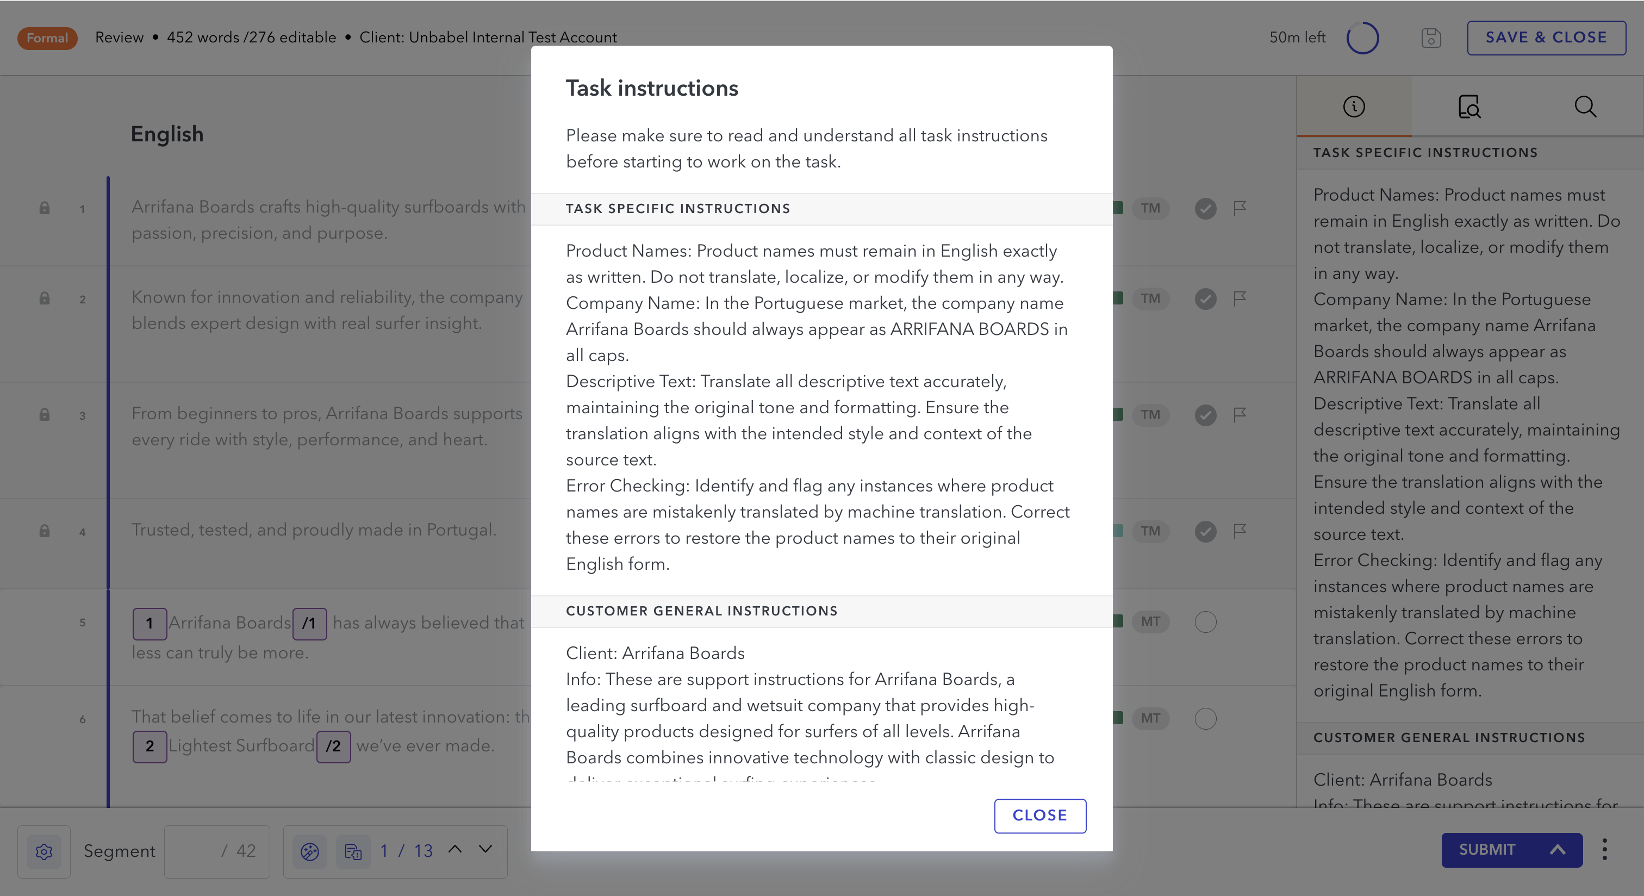Flag segment 3 with the flag icon
1644x896 pixels.
1240,414
